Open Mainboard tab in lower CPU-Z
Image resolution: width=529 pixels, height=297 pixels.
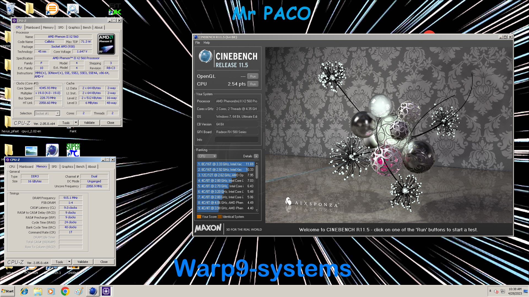tap(26, 167)
